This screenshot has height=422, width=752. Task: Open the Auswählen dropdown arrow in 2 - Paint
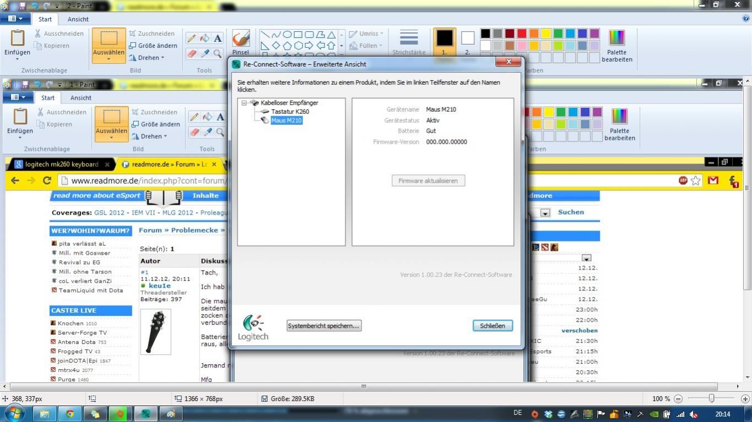point(109,59)
